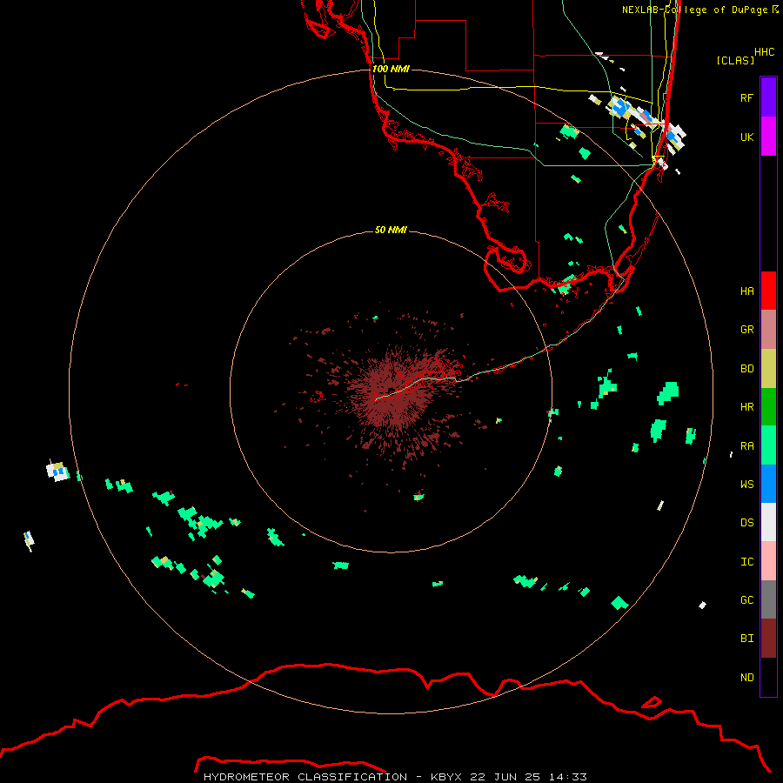Click the RA legend label

click(x=746, y=446)
